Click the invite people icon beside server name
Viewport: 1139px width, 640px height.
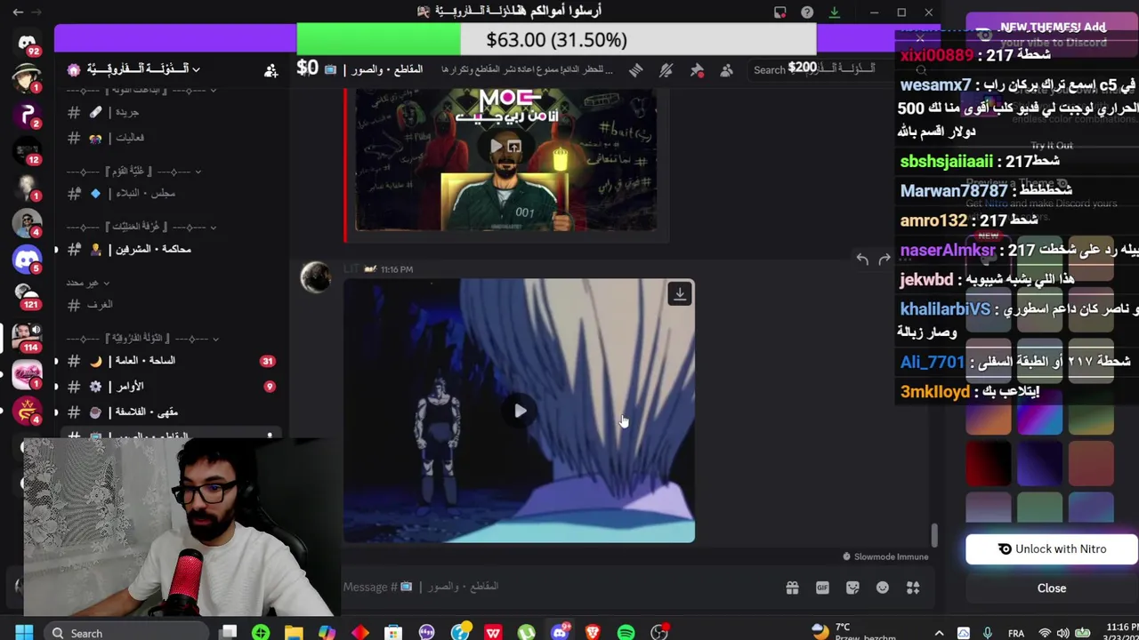(271, 70)
